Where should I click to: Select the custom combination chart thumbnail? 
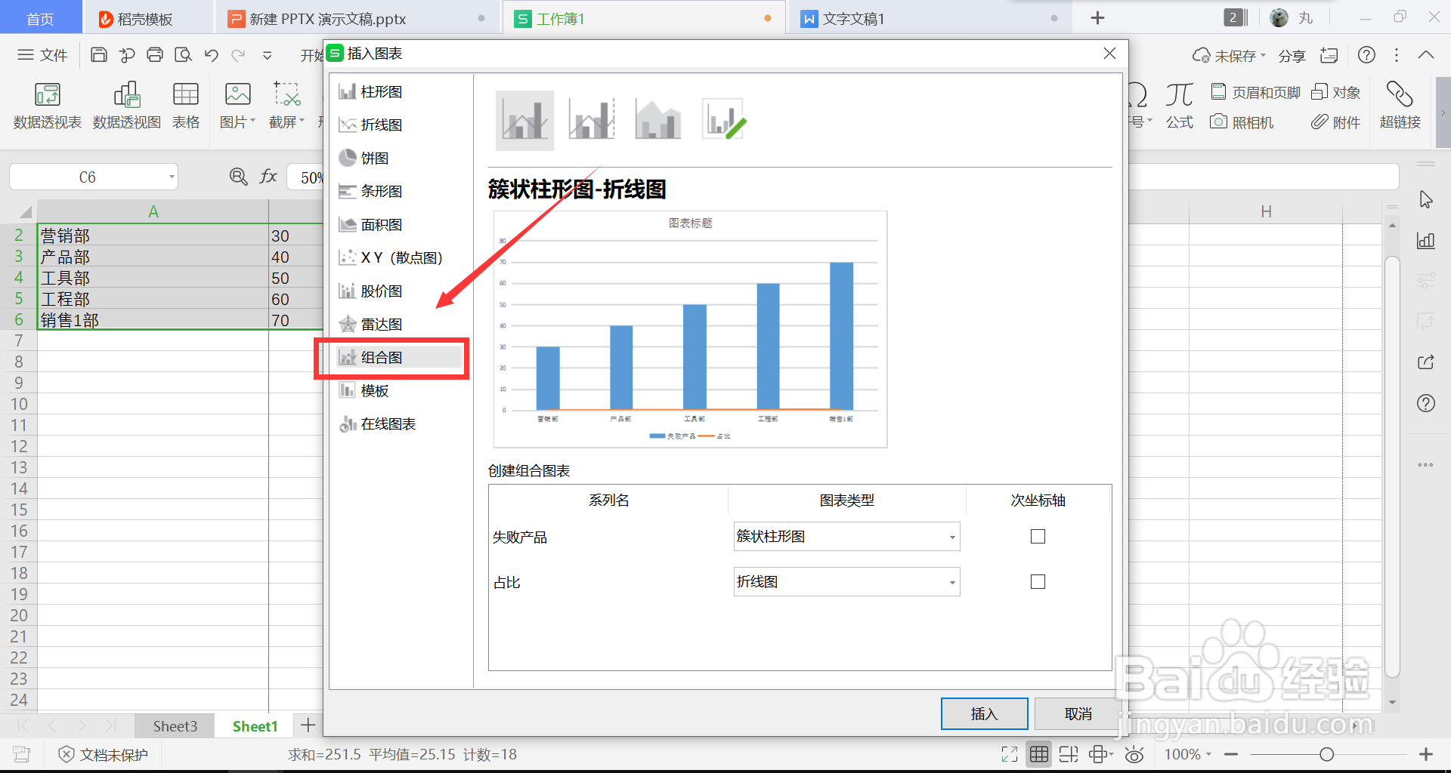click(724, 120)
